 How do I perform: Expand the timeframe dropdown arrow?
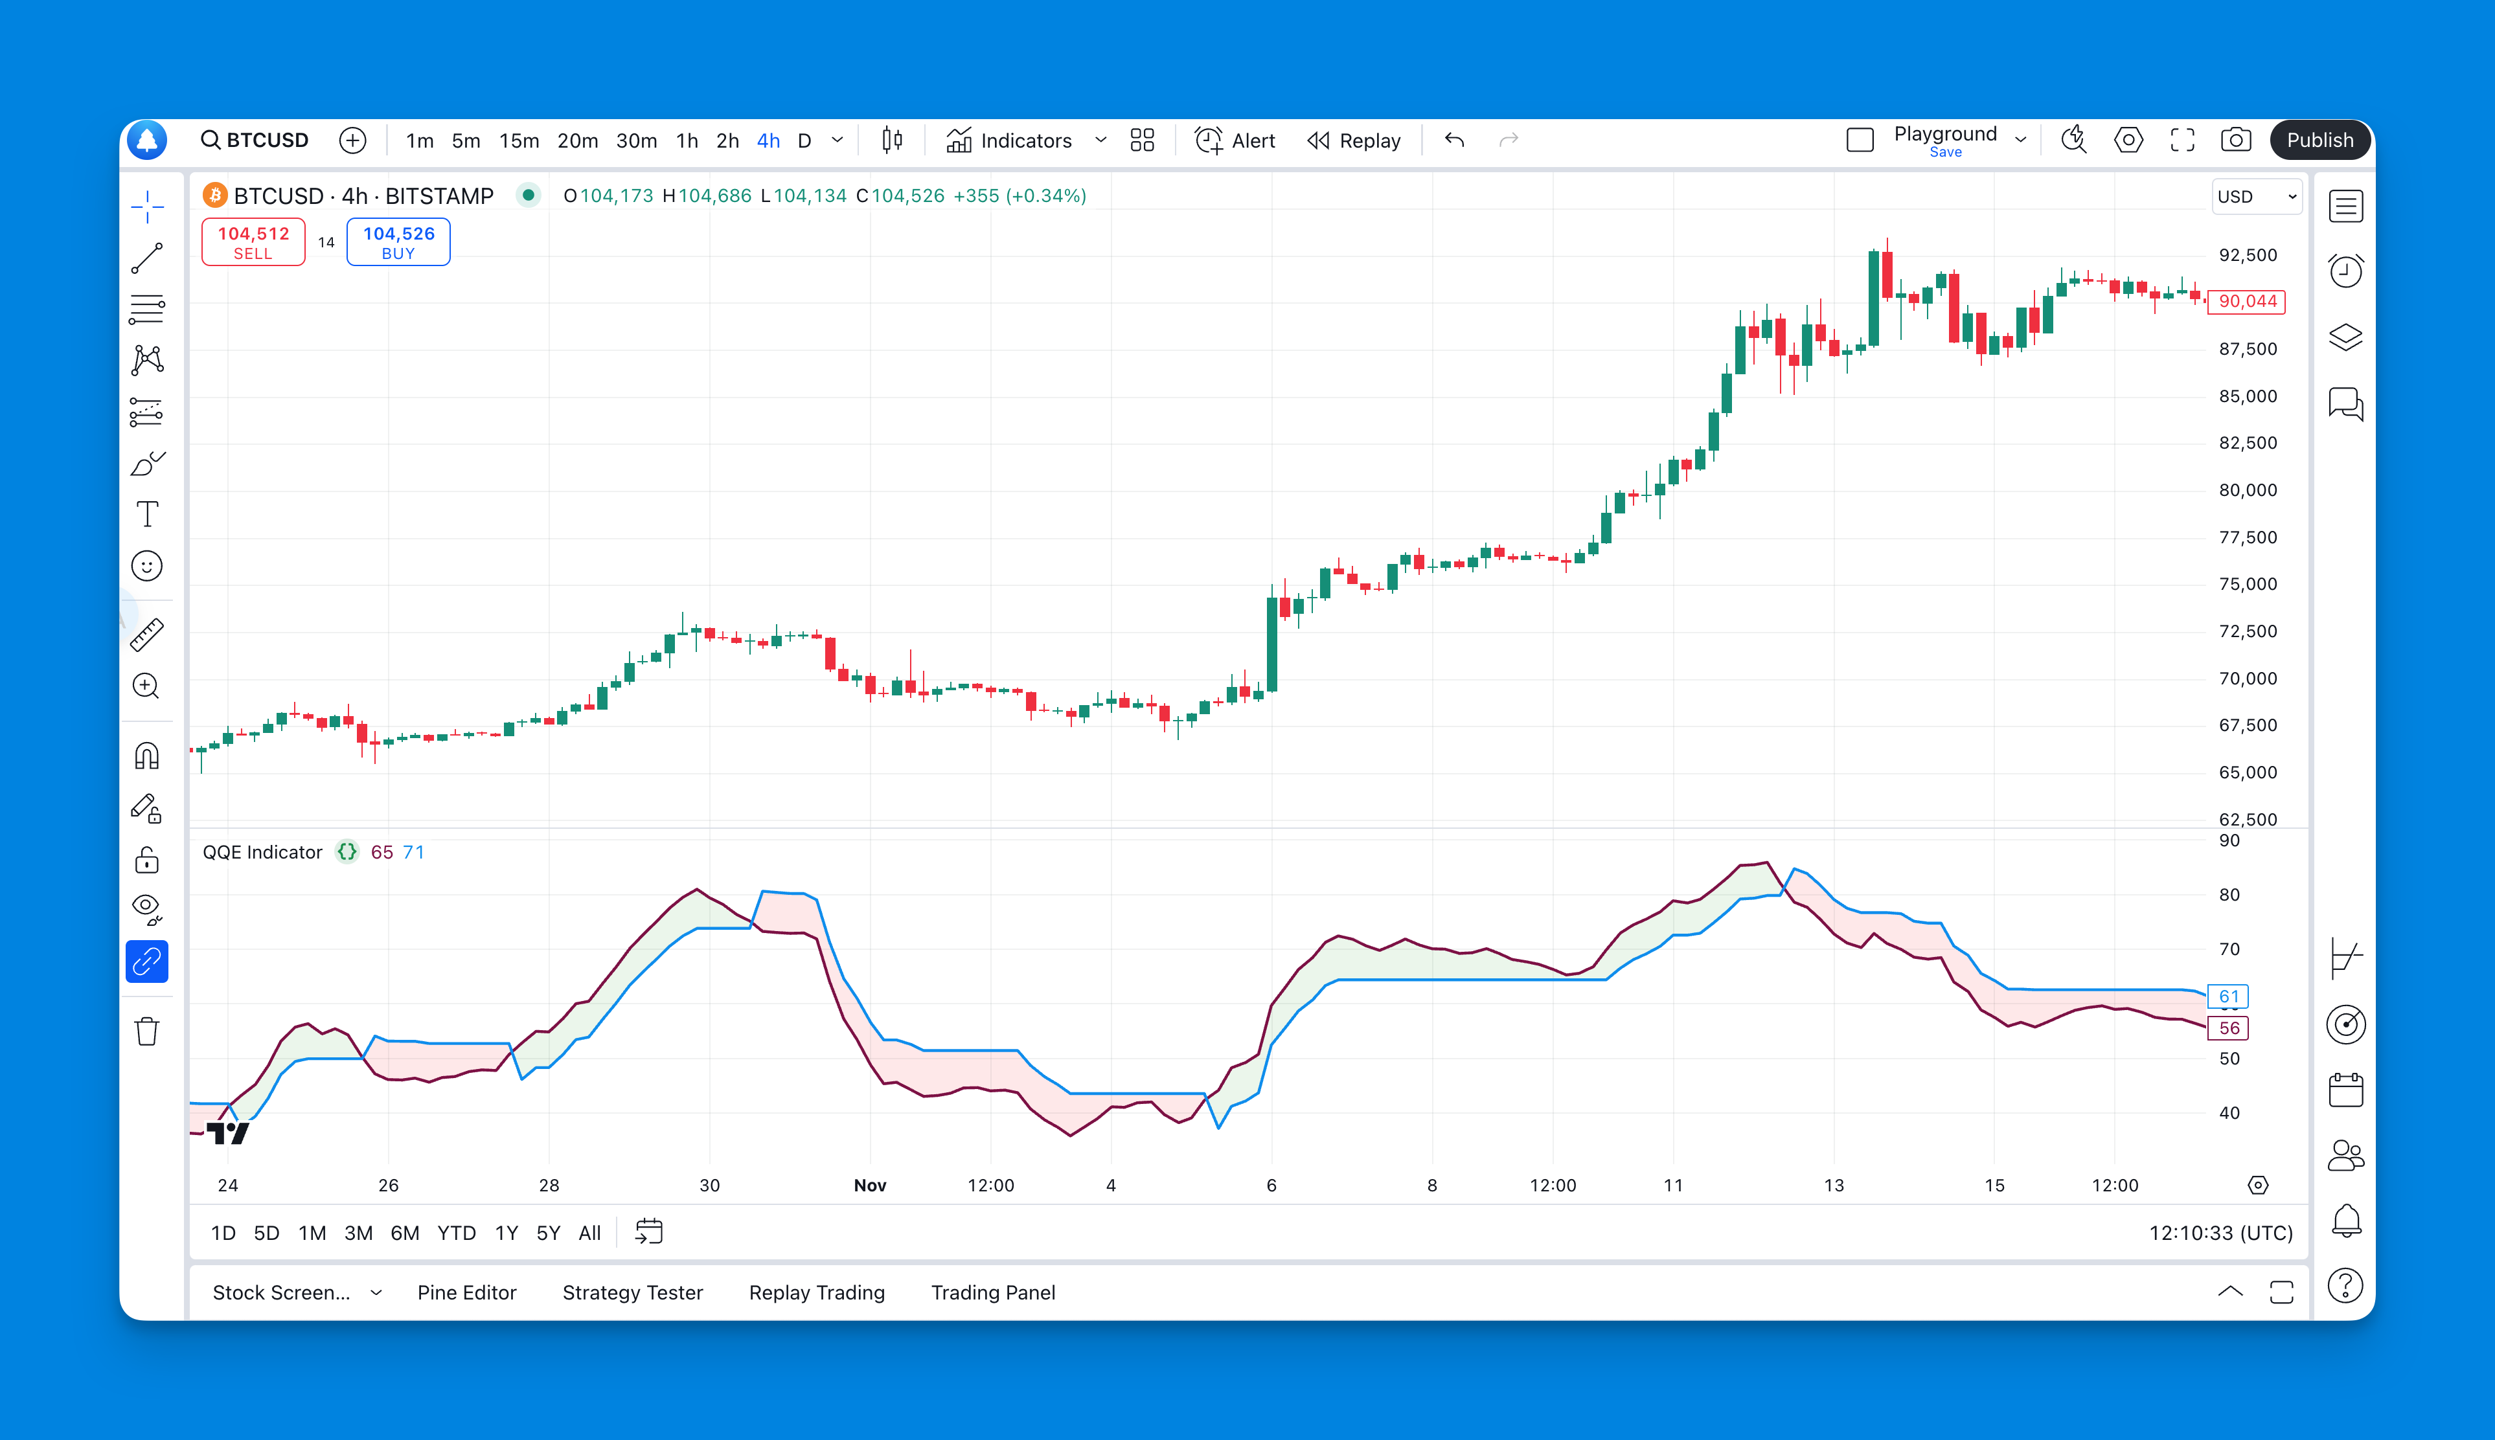click(x=838, y=141)
